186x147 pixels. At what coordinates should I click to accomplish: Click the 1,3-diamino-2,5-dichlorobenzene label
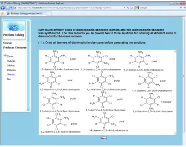point(152,91)
